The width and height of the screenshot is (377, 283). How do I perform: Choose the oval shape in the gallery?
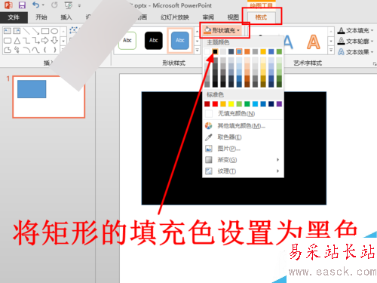54,31
